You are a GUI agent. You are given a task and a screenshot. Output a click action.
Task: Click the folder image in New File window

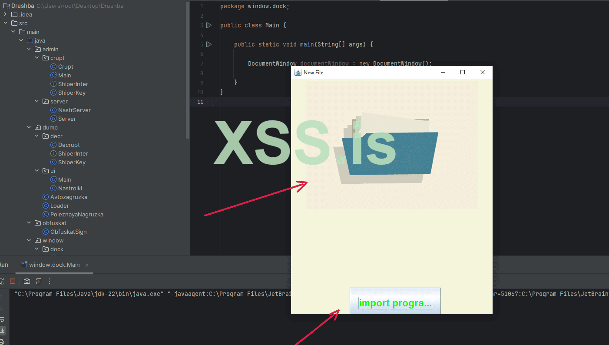click(x=391, y=145)
